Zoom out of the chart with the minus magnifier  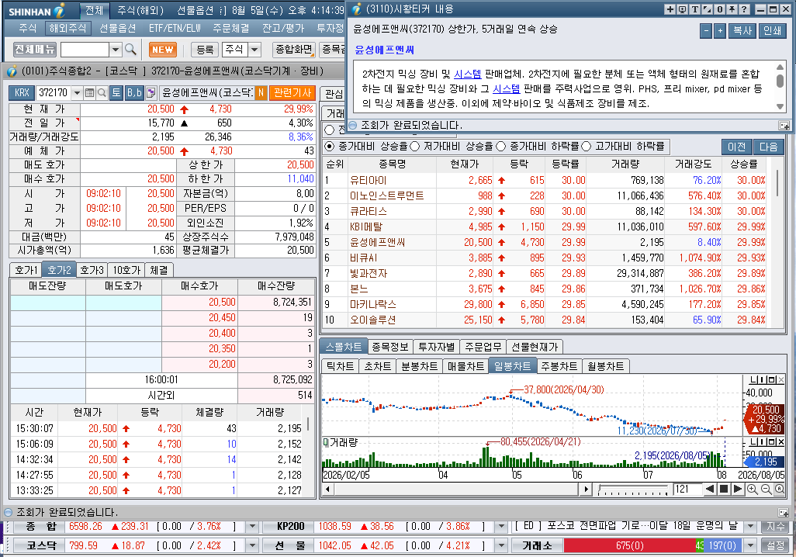coord(766,489)
